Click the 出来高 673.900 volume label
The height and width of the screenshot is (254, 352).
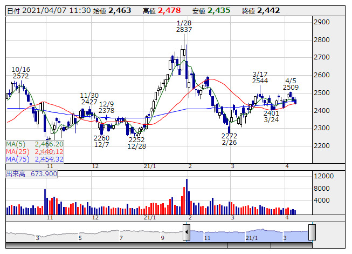[31, 174]
